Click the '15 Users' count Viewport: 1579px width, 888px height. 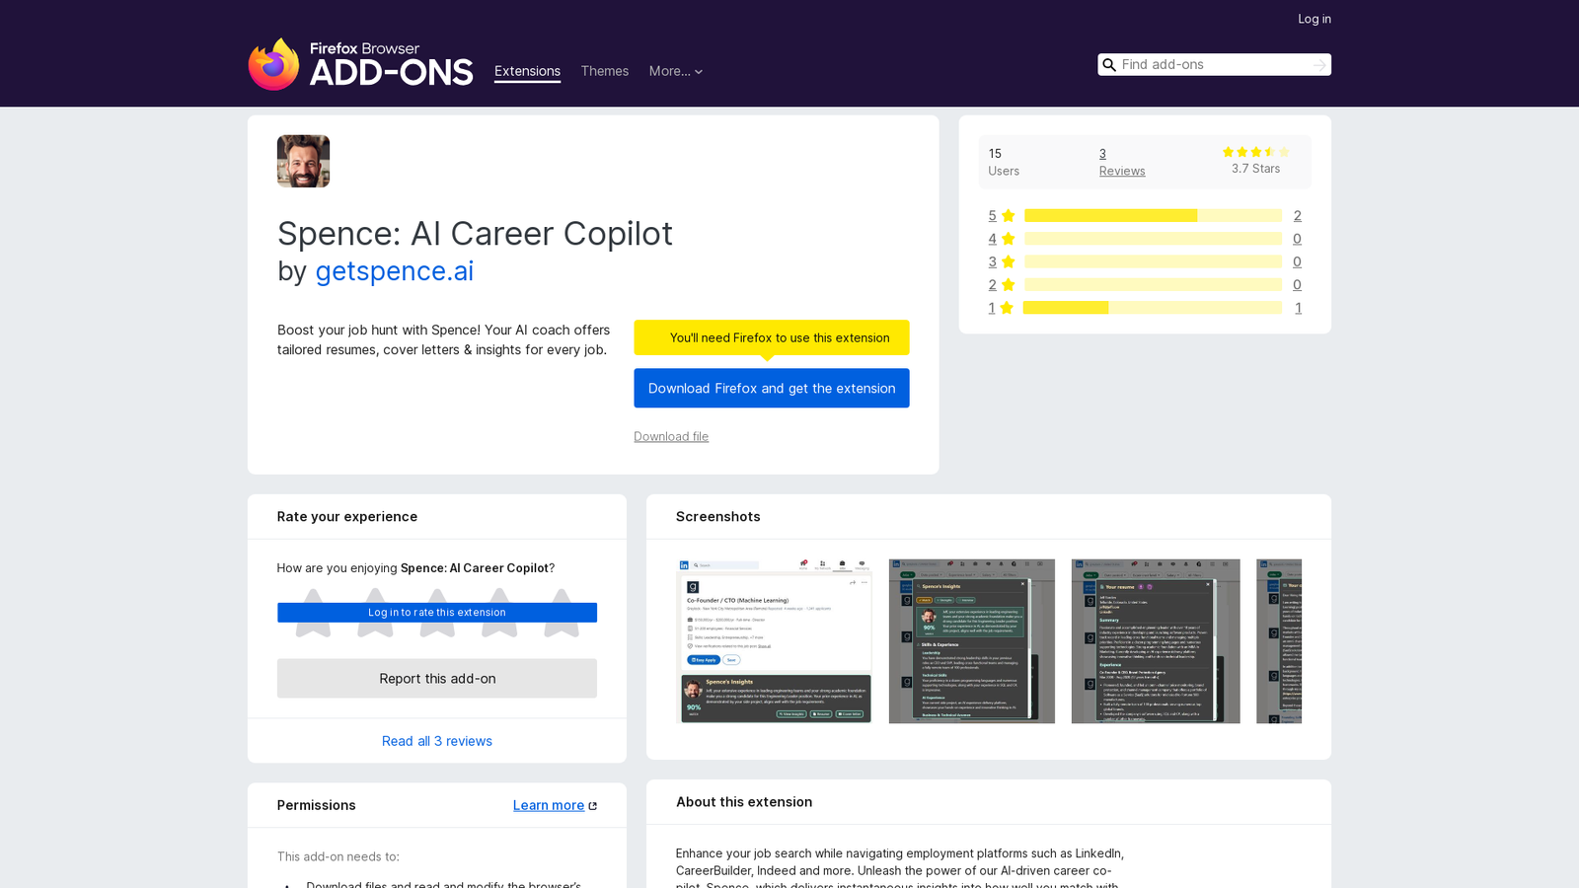[x=1004, y=162]
